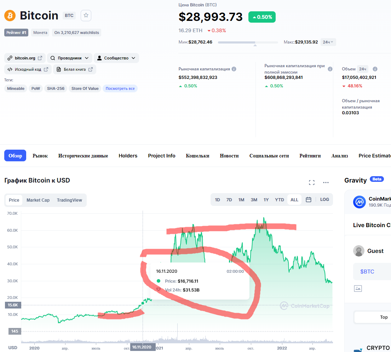Expand the Проводники dropdown
Screen dimensions: 391x352
[70, 58]
